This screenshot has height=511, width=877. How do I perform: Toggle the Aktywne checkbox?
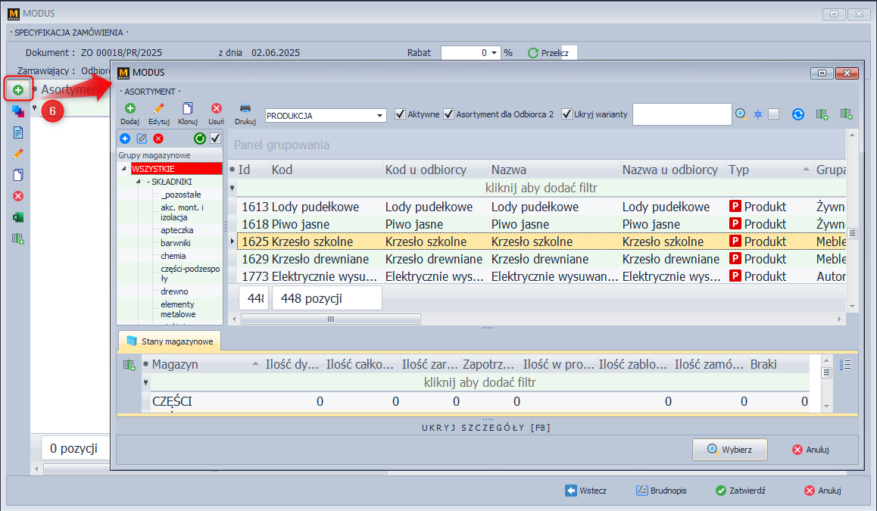pyautogui.click(x=401, y=114)
